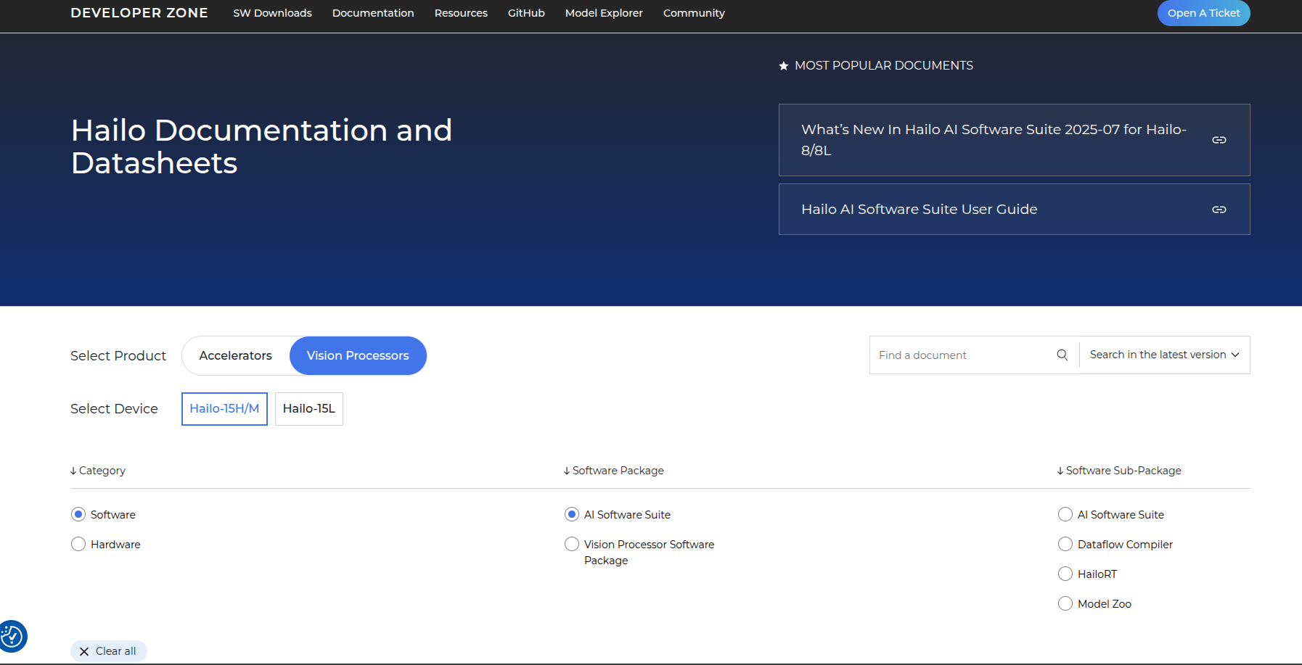Sort by the Category column header

[98, 471]
